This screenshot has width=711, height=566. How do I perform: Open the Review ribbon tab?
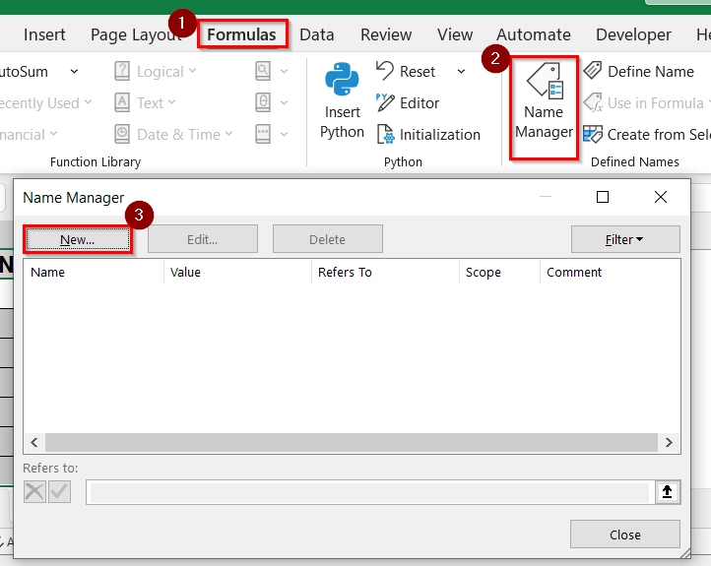(x=386, y=34)
